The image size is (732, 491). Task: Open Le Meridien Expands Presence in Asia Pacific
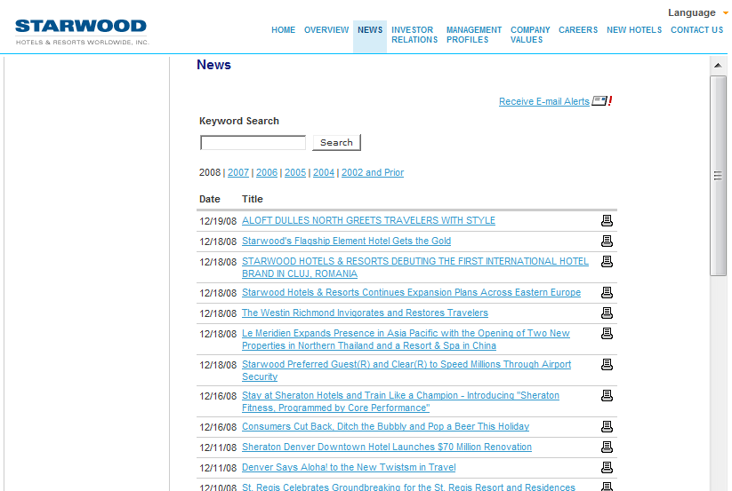(406, 339)
